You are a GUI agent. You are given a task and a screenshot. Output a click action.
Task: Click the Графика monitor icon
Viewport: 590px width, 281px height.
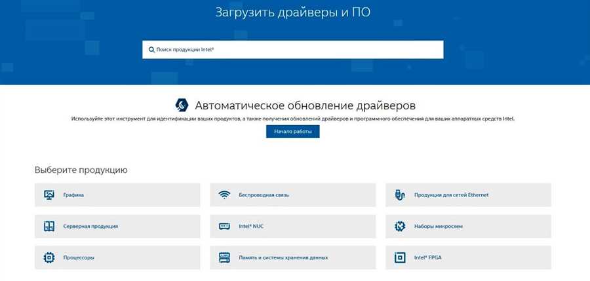[49, 195]
